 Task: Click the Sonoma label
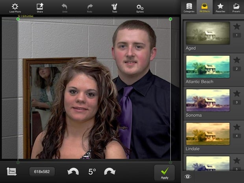coord(194,115)
